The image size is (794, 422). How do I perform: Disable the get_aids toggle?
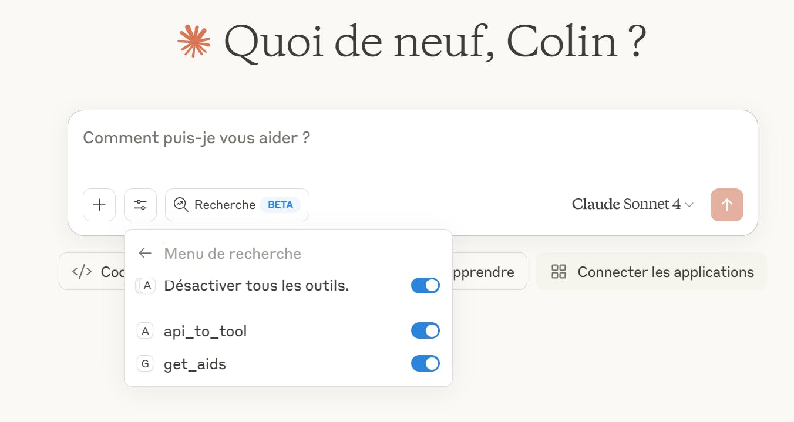point(425,364)
